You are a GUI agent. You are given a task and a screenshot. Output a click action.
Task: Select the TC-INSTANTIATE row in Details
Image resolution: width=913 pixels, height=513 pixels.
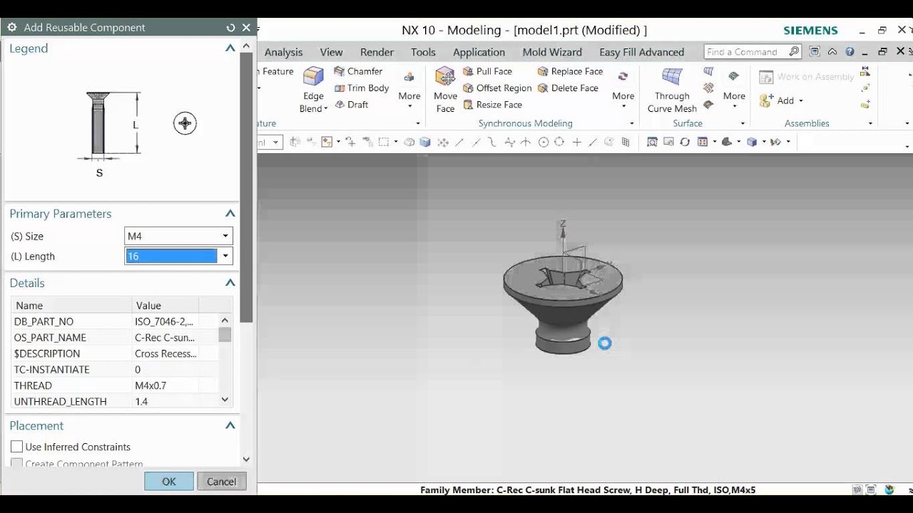(114, 369)
